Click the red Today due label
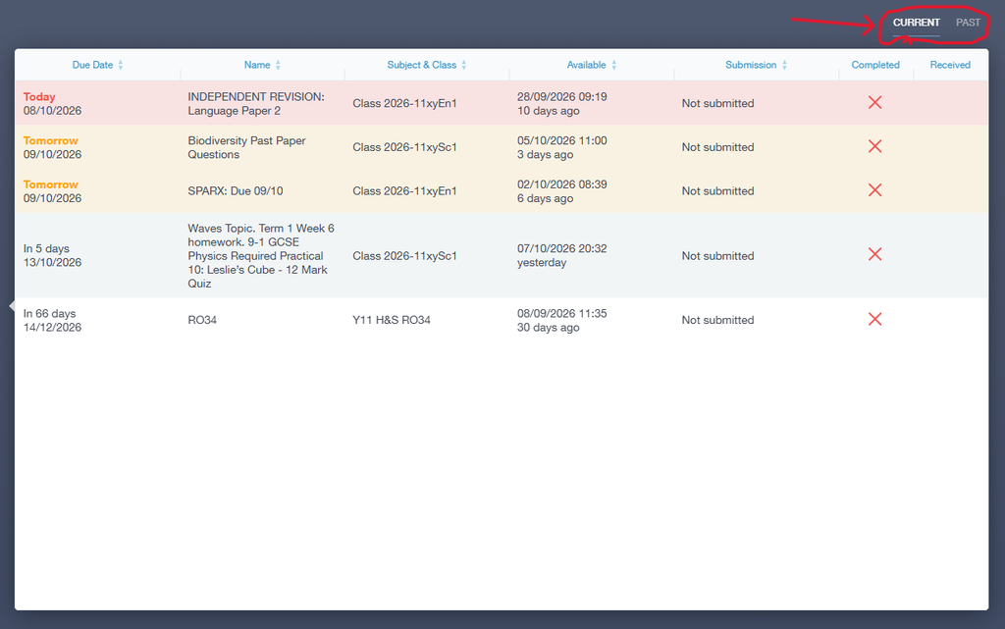Viewport: 1005px width, 629px height. [x=39, y=97]
